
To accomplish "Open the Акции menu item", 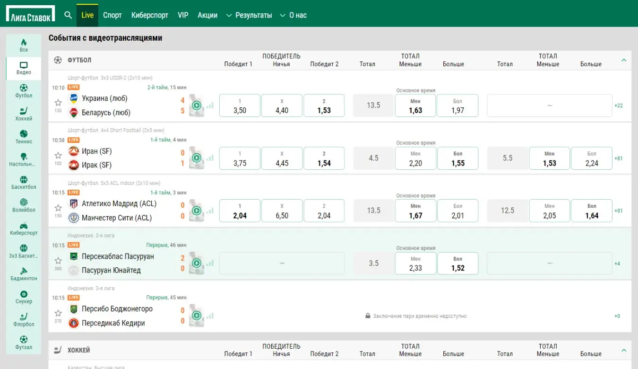I will click(x=207, y=15).
